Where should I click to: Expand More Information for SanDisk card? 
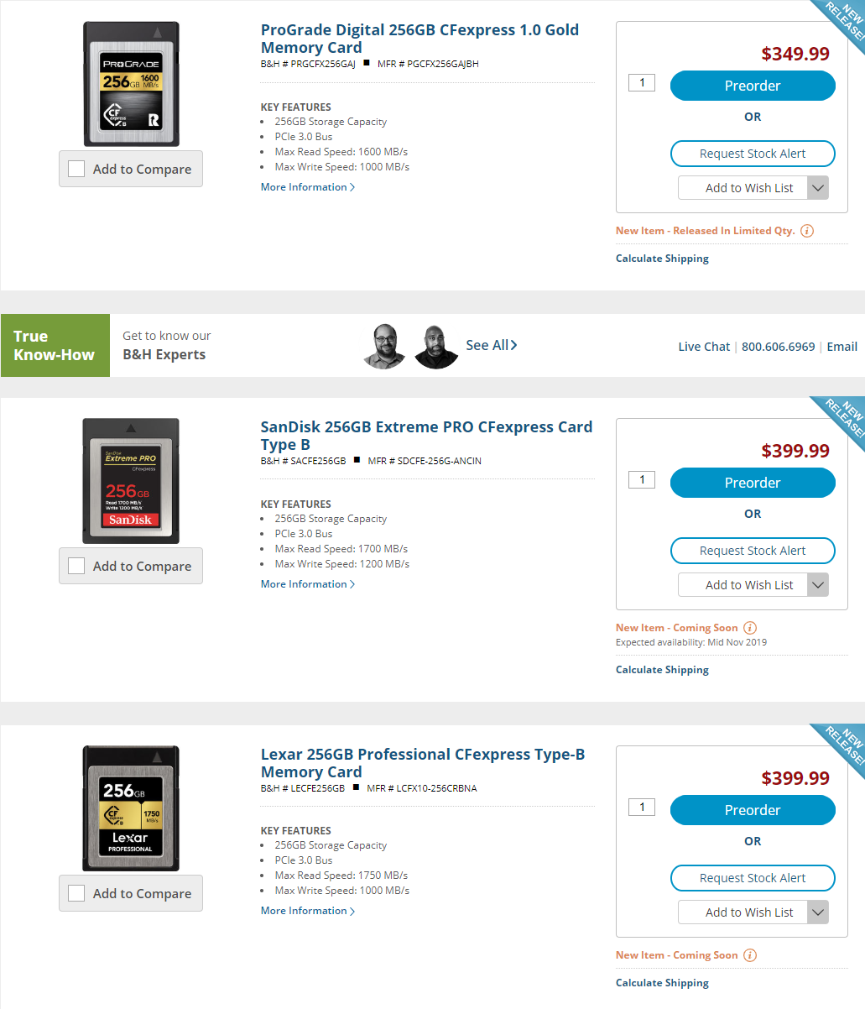308,584
